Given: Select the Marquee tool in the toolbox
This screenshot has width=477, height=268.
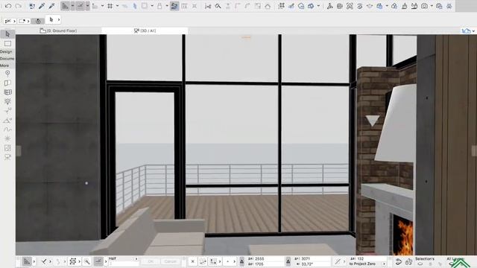Looking at the screenshot, I should click(7, 43).
